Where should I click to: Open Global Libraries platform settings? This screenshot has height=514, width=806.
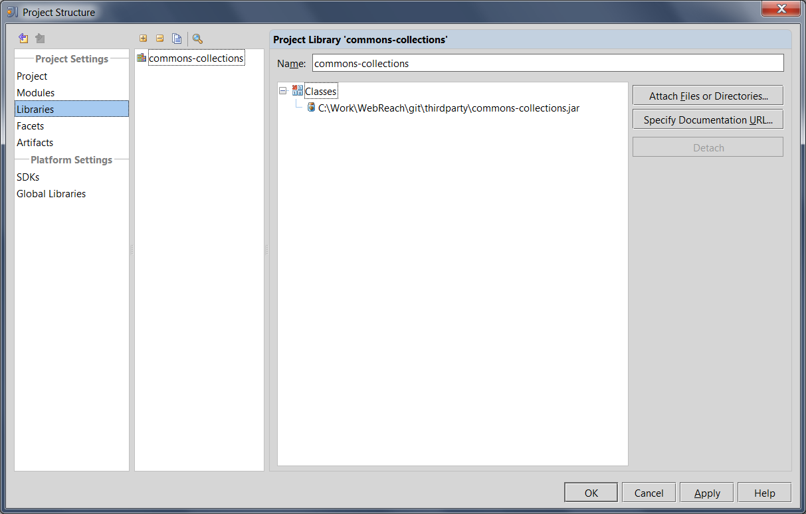pyautogui.click(x=51, y=194)
